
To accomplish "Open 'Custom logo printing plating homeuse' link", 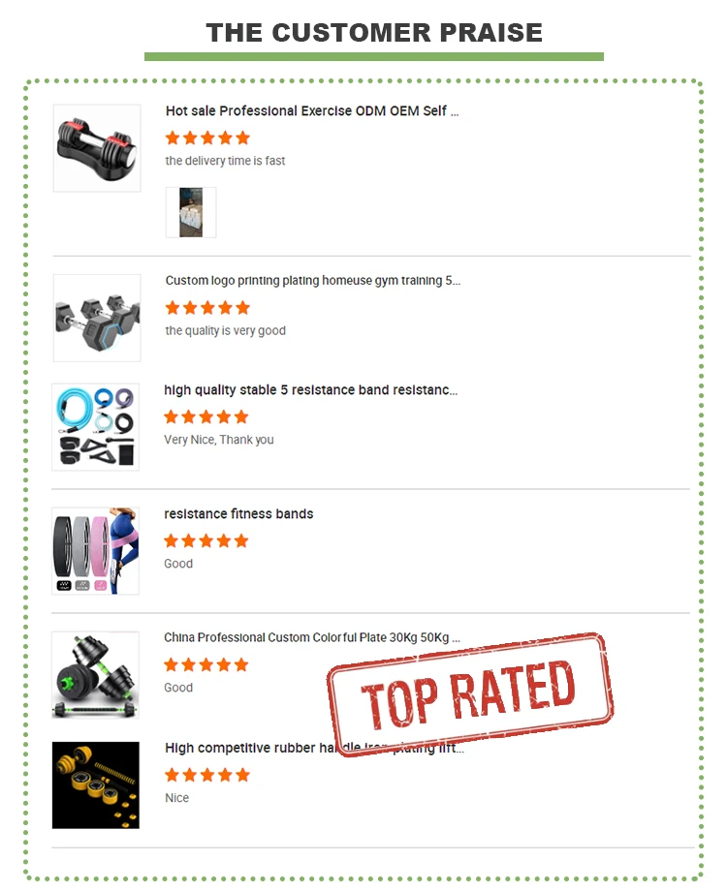I will click(x=312, y=281).
